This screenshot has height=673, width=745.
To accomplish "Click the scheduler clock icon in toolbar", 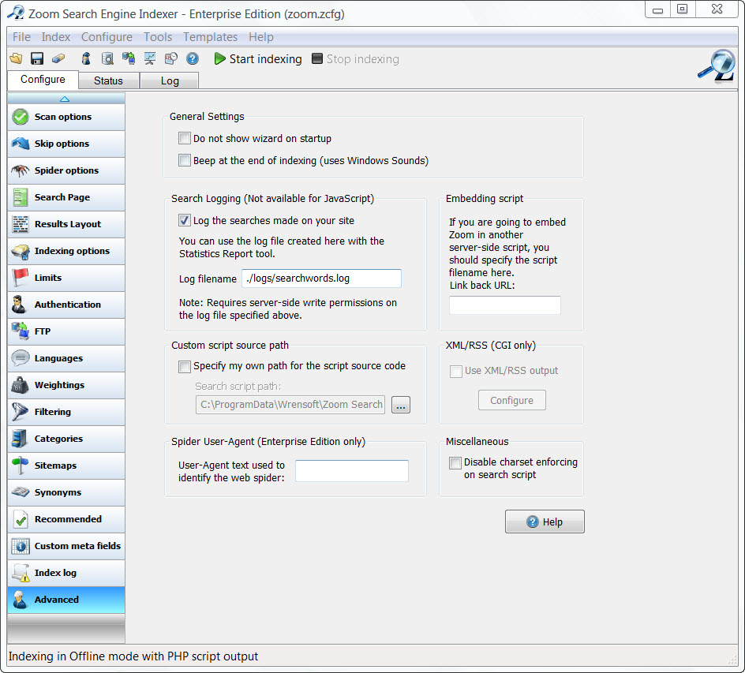I will coord(171,58).
